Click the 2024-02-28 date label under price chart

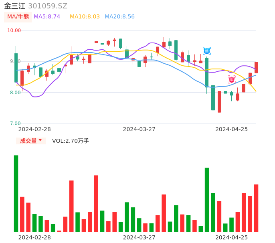[x=34, y=129]
